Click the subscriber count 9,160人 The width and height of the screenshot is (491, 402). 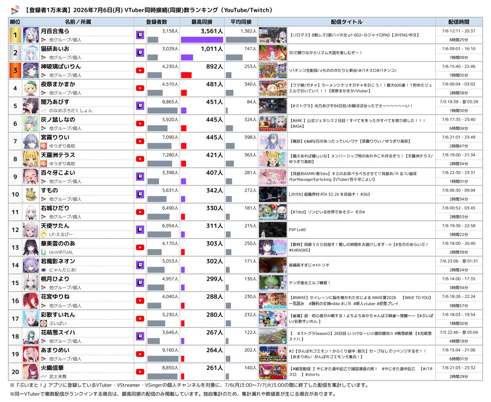click(x=170, y=350)
